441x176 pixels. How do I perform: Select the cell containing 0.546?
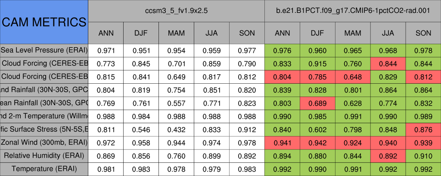tap(141, 129)
